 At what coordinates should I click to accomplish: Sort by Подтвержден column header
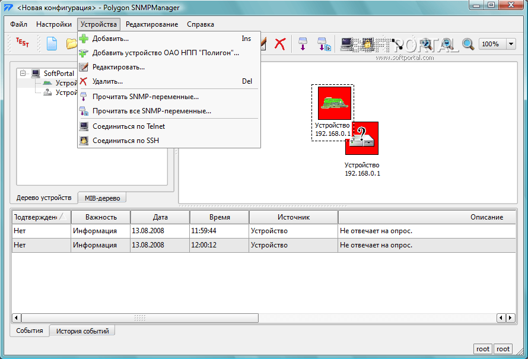point(42,217)
